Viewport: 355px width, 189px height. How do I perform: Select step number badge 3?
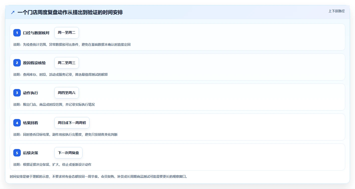(x=17, y=93)
